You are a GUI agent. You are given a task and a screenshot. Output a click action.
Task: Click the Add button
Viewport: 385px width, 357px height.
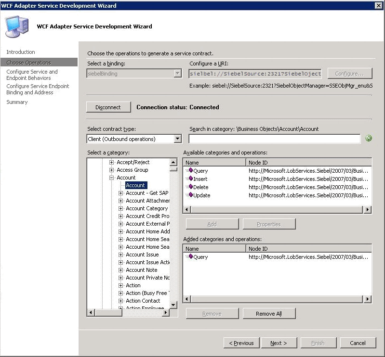click(212, 224)
